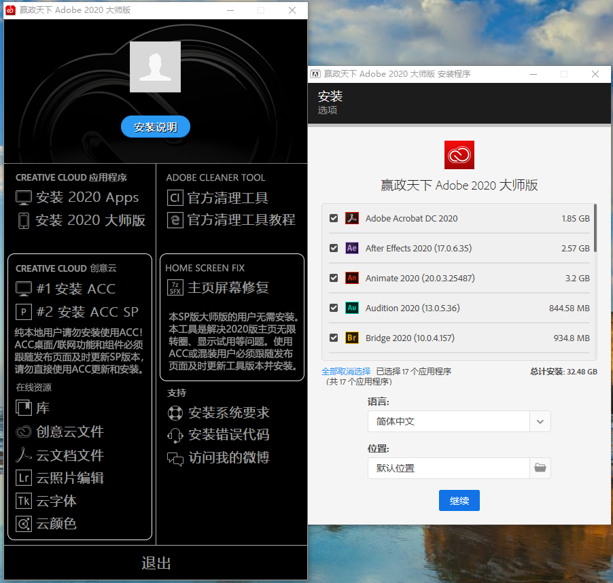Click the 官方清理工具教程 browser icon

coord(175,220)
